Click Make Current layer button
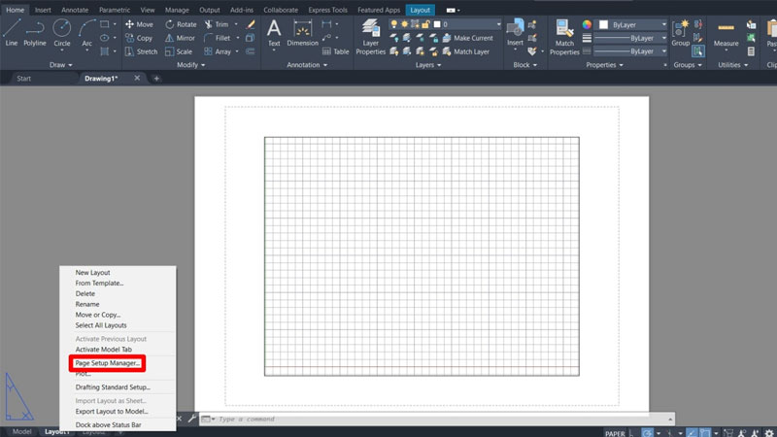This screenshot has height=437, width=777. click(473, 38)
